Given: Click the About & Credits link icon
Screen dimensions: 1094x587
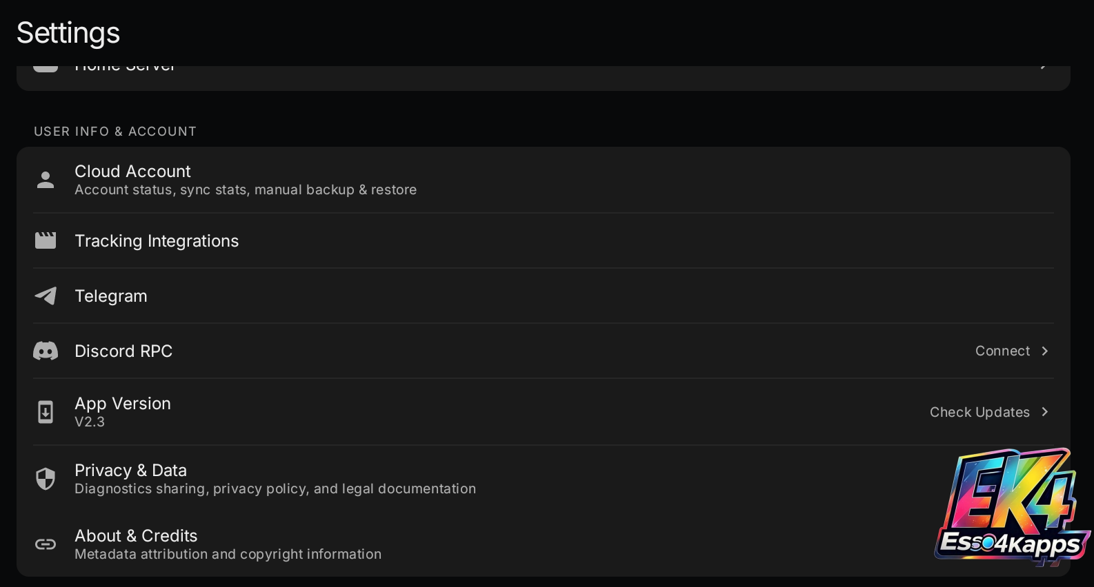Looking at the screenshot, I should 46,544.
